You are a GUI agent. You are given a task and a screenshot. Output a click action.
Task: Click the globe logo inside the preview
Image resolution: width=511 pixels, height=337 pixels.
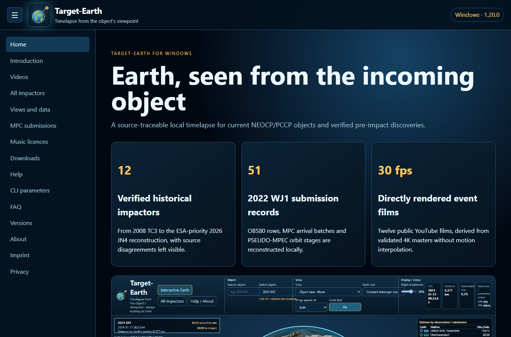[121, 296]
